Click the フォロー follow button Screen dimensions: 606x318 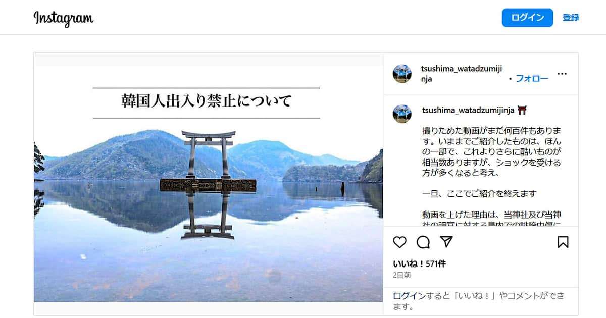(532, 79)
